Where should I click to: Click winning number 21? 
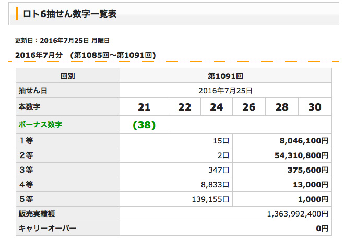point(144,107)
